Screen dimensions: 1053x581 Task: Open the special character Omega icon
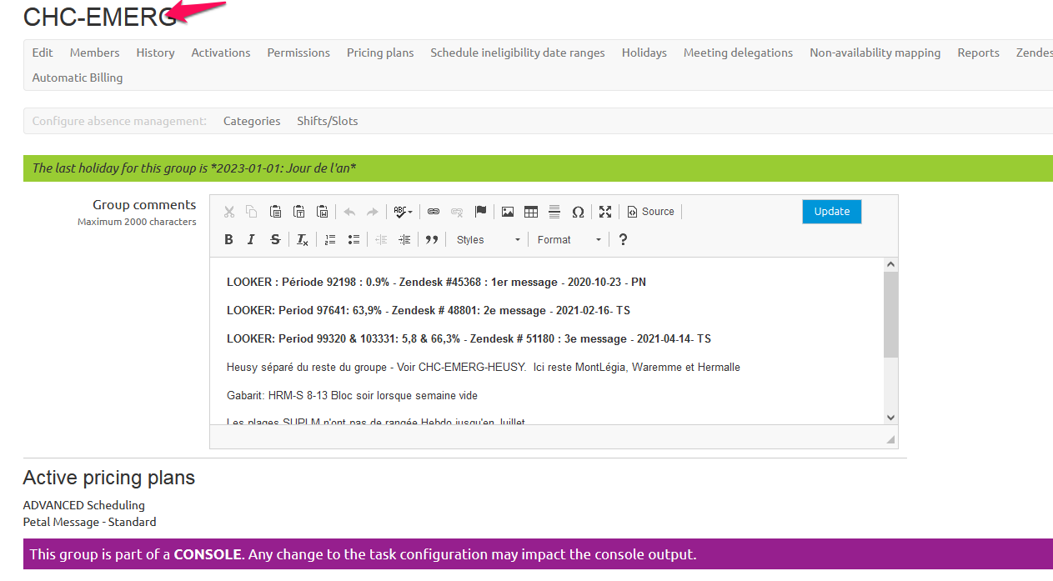(578, 212)
